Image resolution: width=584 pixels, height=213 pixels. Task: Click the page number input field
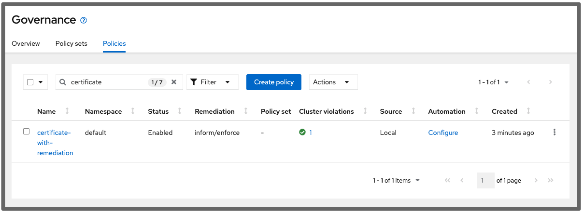tap(485, 181)
